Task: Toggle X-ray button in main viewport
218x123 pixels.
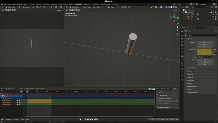Action: (x=167, y=7)
